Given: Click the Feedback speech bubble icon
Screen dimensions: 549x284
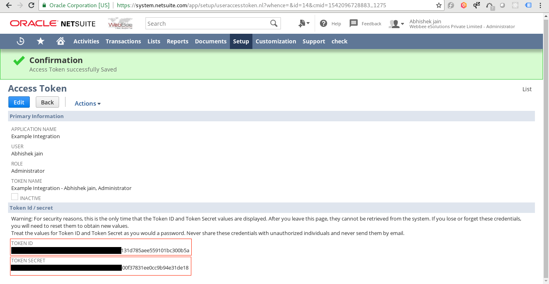Looking at the screenshot, I should [x=353, y=23].
